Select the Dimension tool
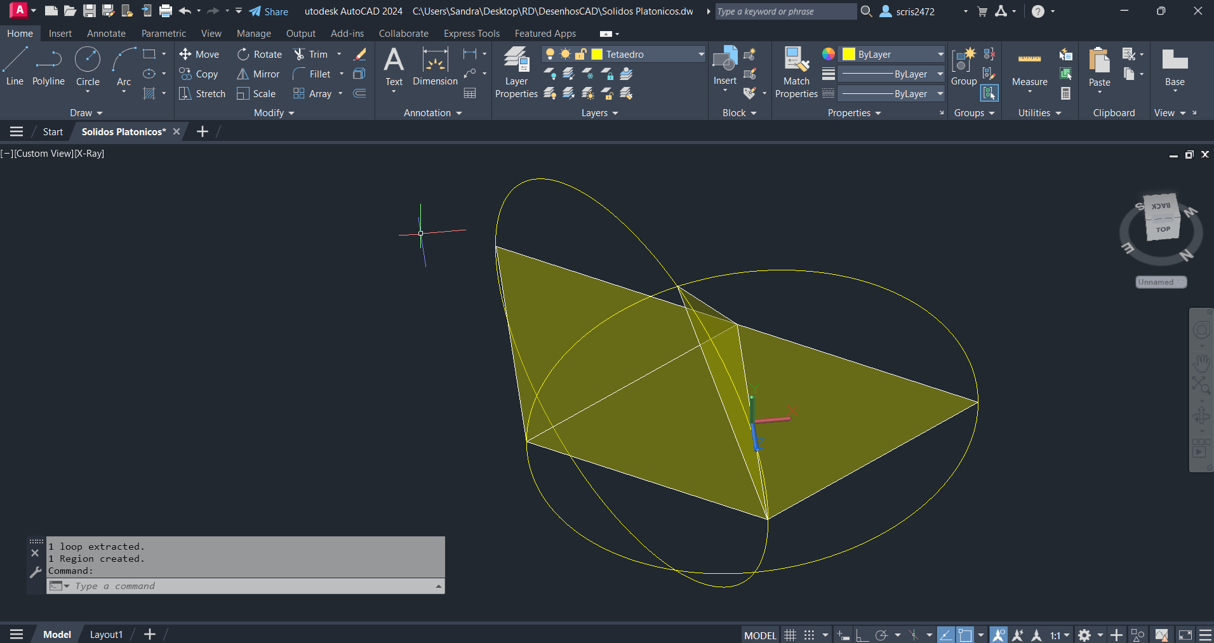This screenshot has height=643, width=1214. coord(435,67)
